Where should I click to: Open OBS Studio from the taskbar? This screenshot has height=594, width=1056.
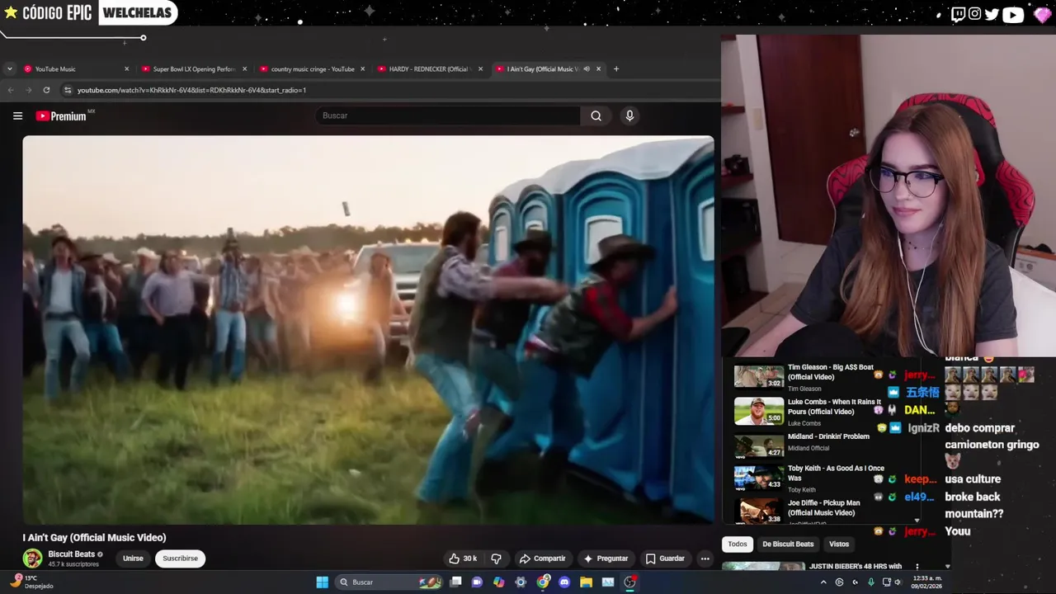point(629,582)
